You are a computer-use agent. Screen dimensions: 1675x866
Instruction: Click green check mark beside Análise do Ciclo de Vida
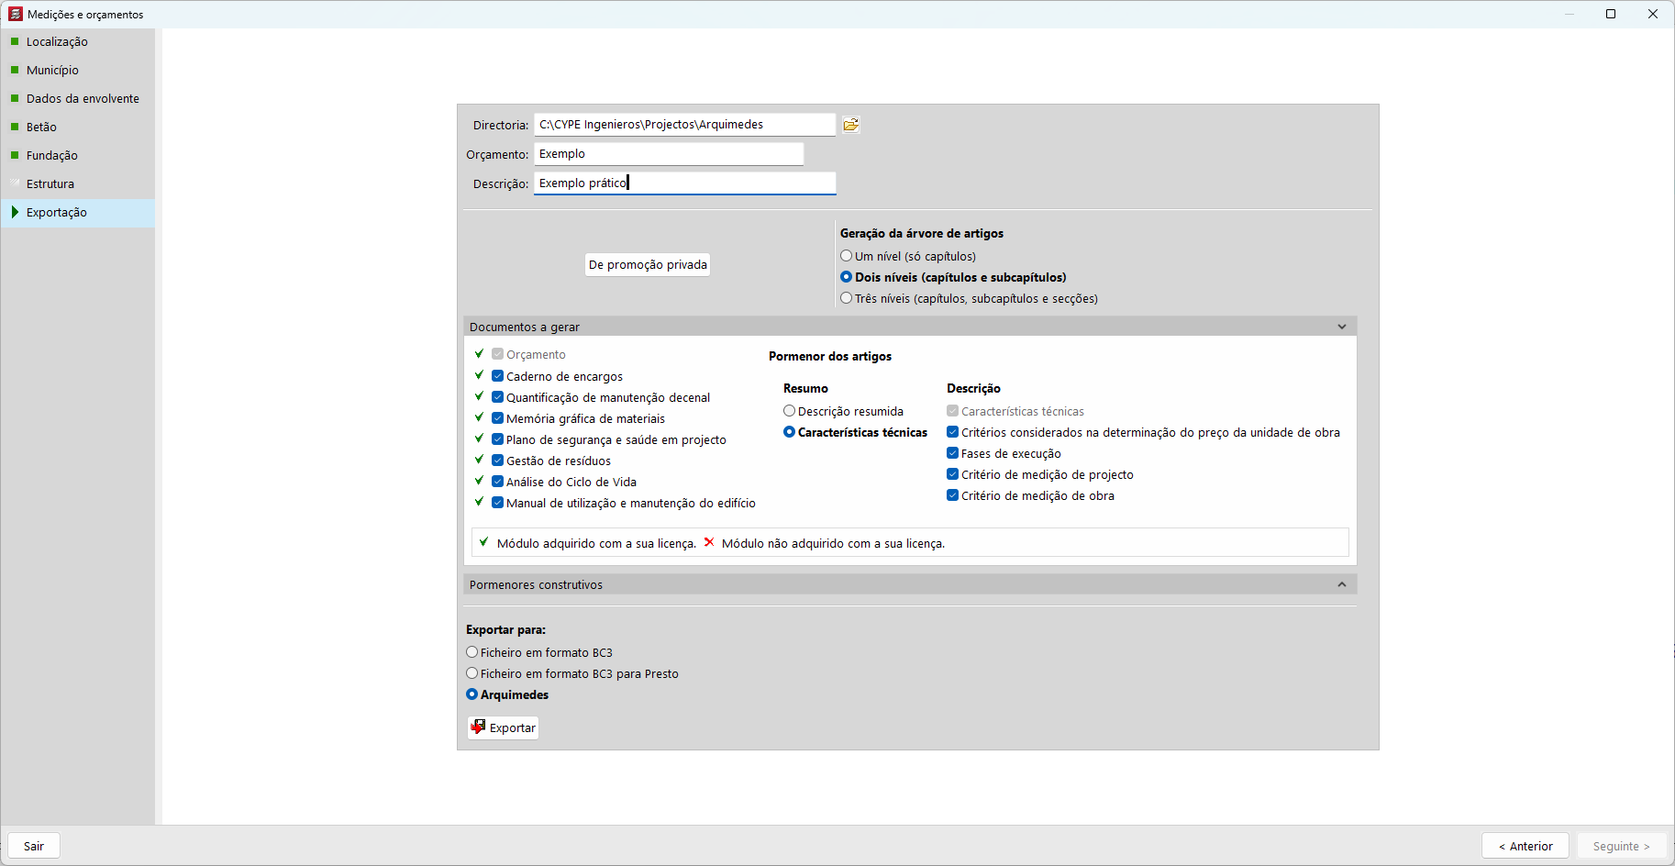coord(479,481)
